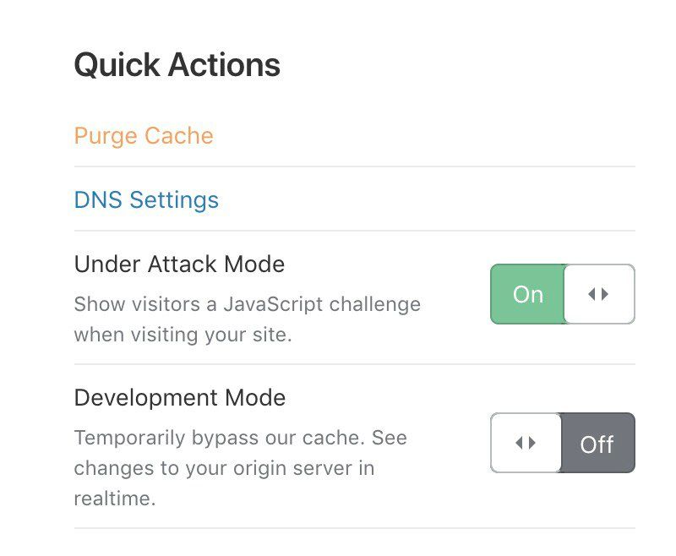Click left-pointing arrow on Under Attack toggle handle
This screenshot has height=556, width=676.
[591, 294]
